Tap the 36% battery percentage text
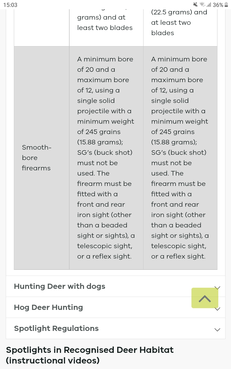Viewport: 231px width, 369px height. [218, 5]
